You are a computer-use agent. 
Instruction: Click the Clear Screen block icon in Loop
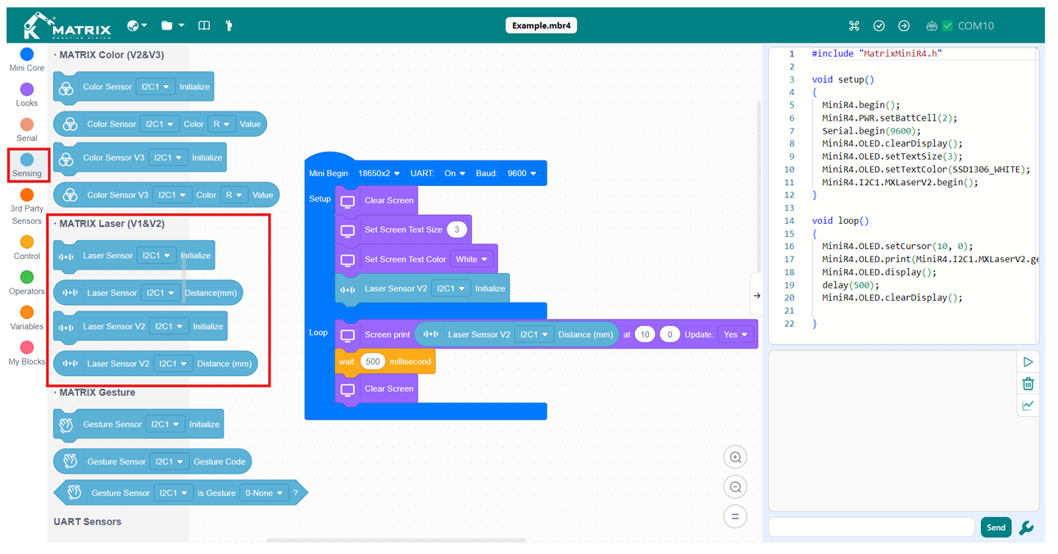coord(348,389)
